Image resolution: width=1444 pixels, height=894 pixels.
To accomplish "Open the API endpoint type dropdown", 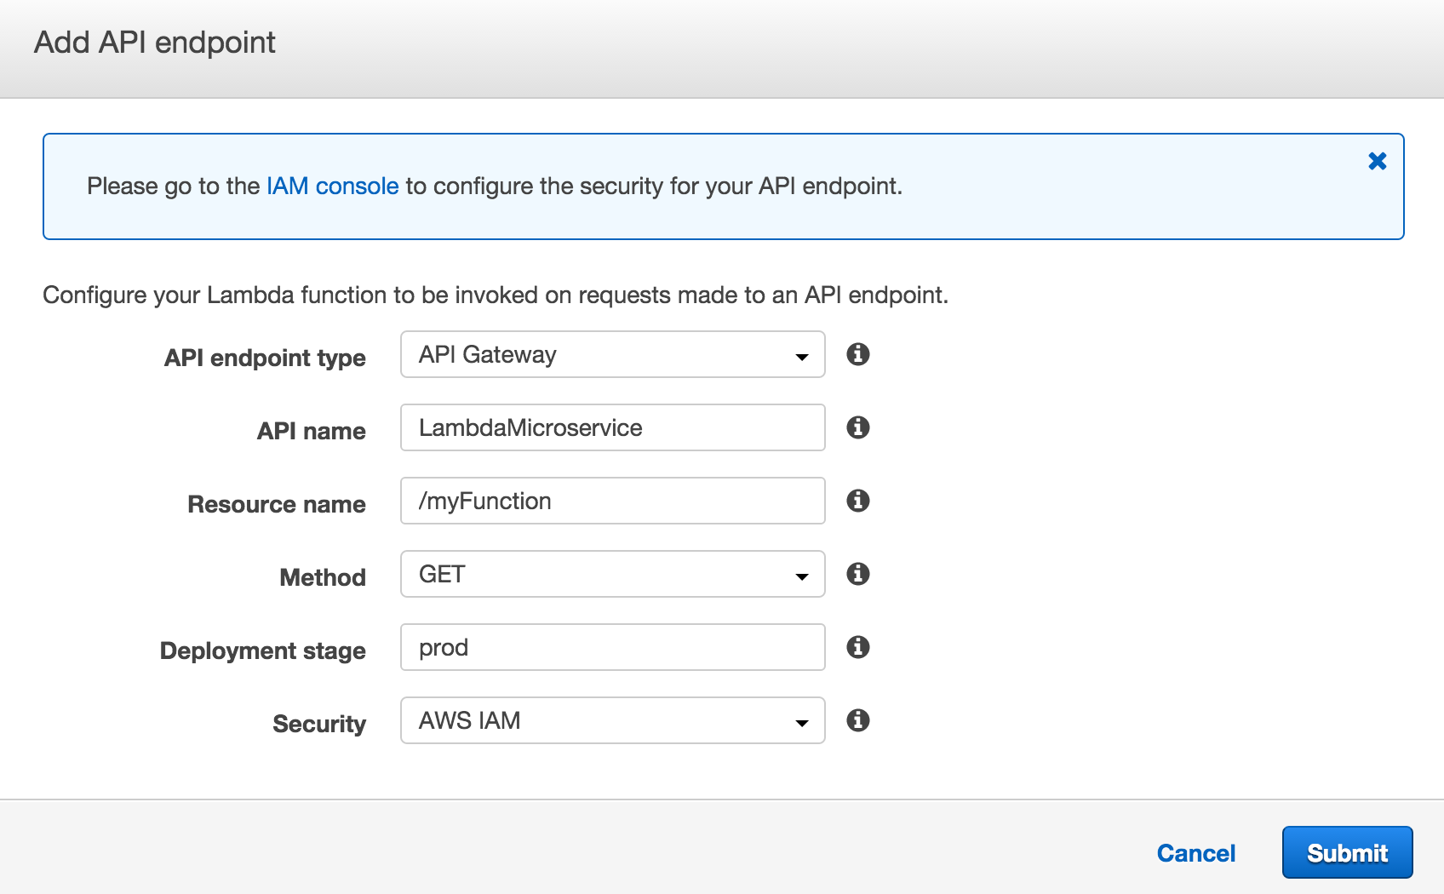I will click(x=613, y=354).
